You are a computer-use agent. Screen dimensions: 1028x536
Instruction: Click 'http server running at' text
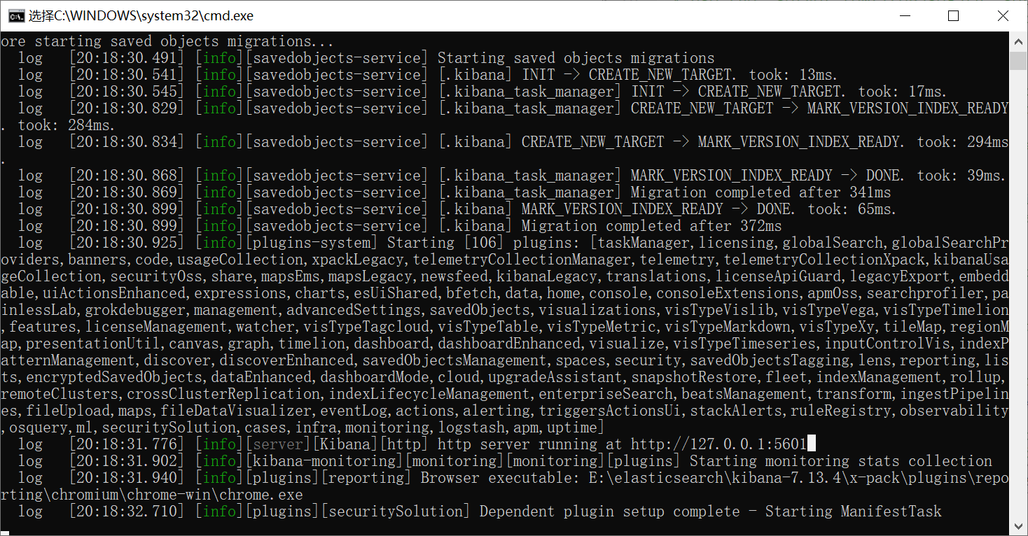pyautogui.click(x=530, y=444)
